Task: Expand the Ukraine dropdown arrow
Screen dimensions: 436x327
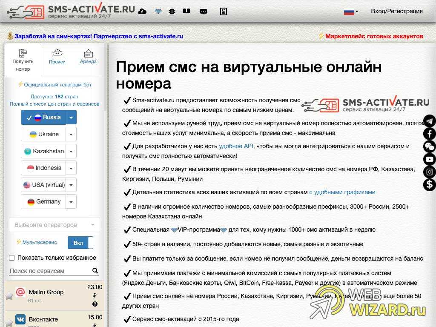Action: pos(71,134)
